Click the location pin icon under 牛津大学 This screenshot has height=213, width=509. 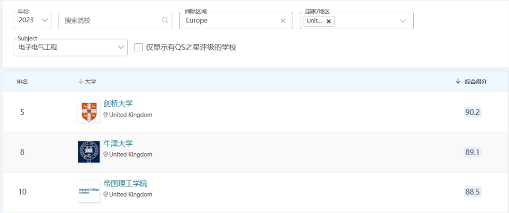point(106,155)
